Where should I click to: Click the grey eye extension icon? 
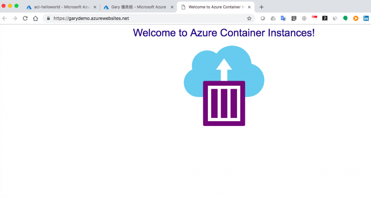tap(304, 18)
